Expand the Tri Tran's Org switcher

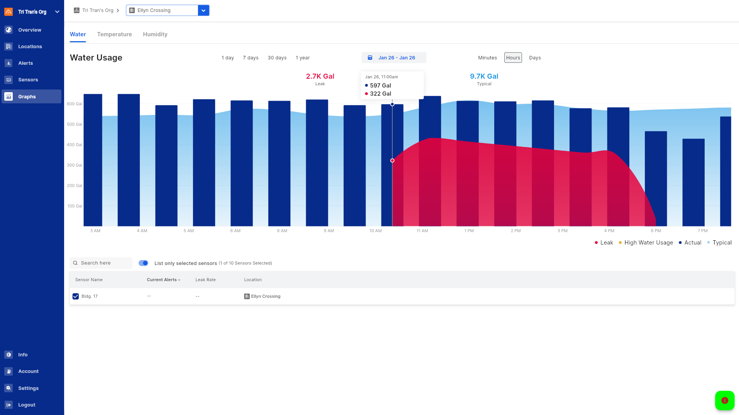click(57, 12)
